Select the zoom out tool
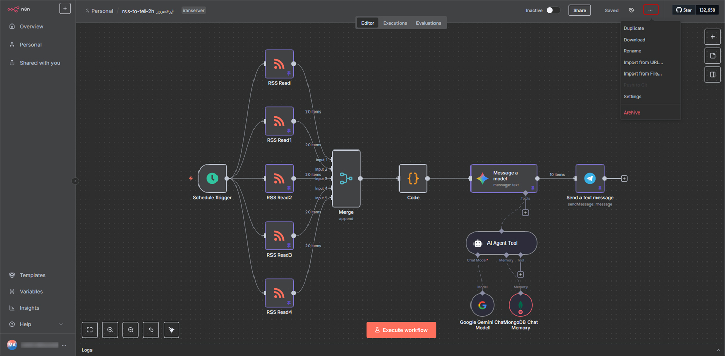 131,329
